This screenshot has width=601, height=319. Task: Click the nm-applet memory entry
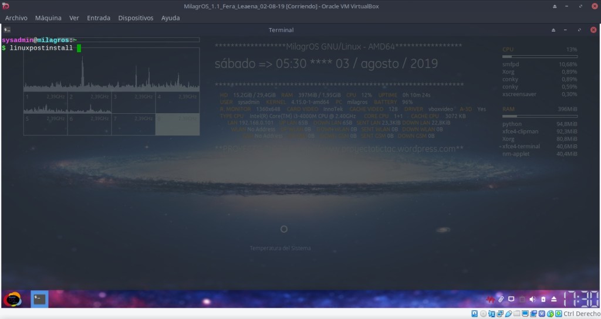pos(540,154)
